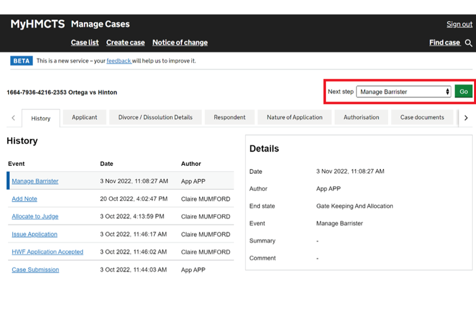Open the Case list menu link

coord(85,43)
